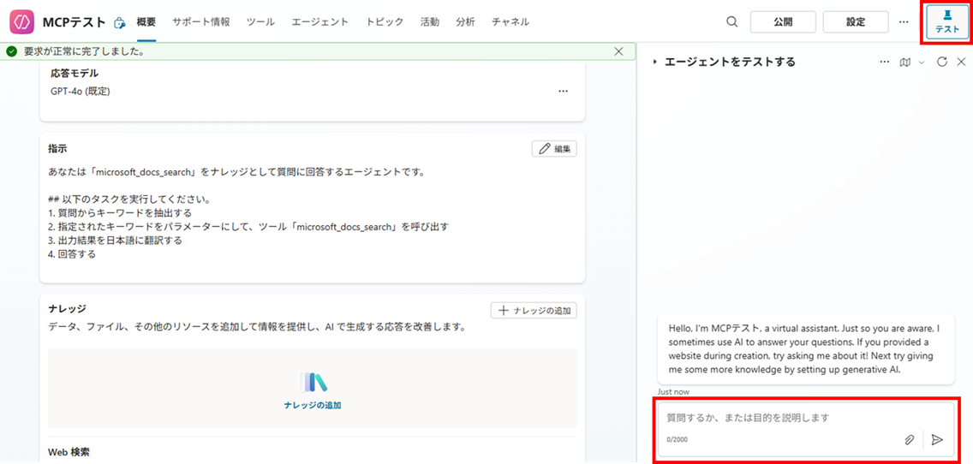
Task: Open 設定 button
Action: 855,21
